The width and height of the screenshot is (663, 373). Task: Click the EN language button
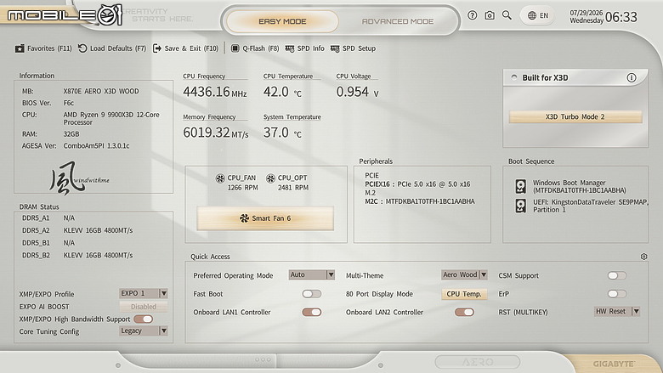click(538, 15)
